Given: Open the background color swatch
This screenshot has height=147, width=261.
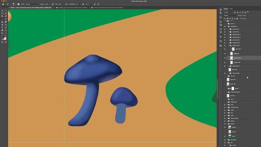Looking at the screenshot, I should pos(5,39).
